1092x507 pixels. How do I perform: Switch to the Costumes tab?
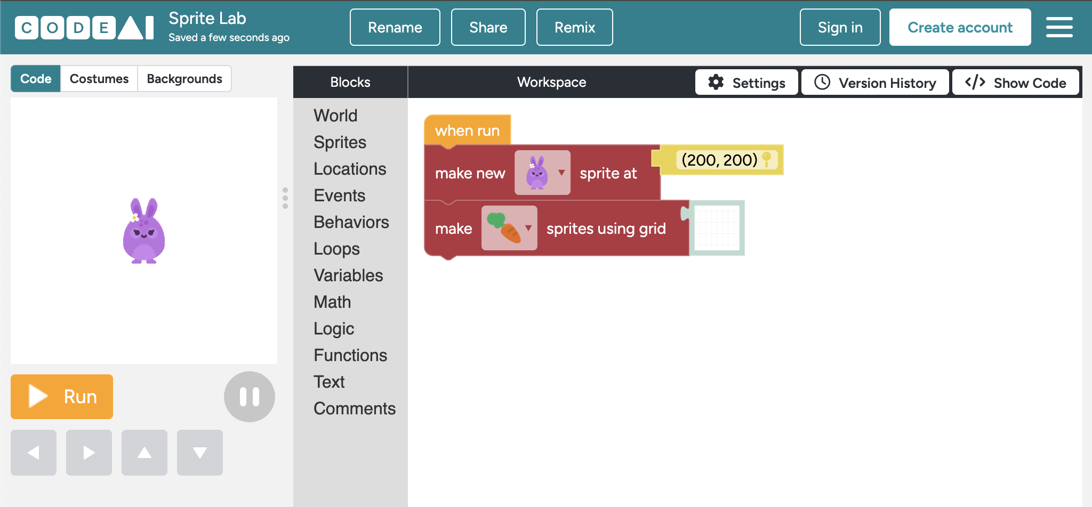click(x=99, y=79)
